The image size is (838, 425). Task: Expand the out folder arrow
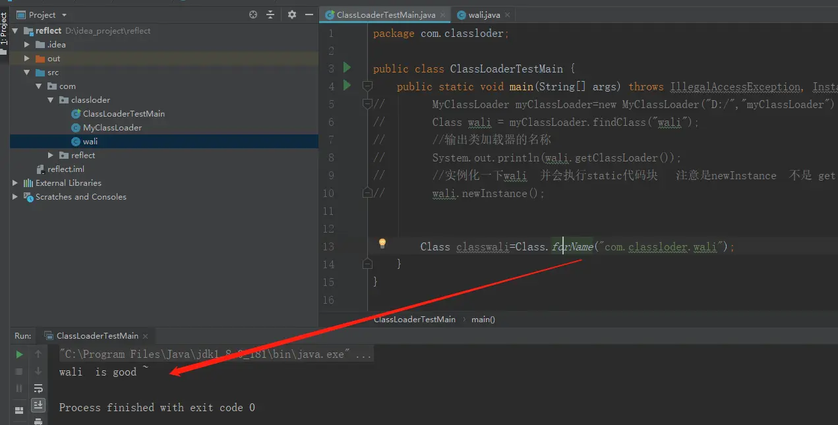point(27,59)
